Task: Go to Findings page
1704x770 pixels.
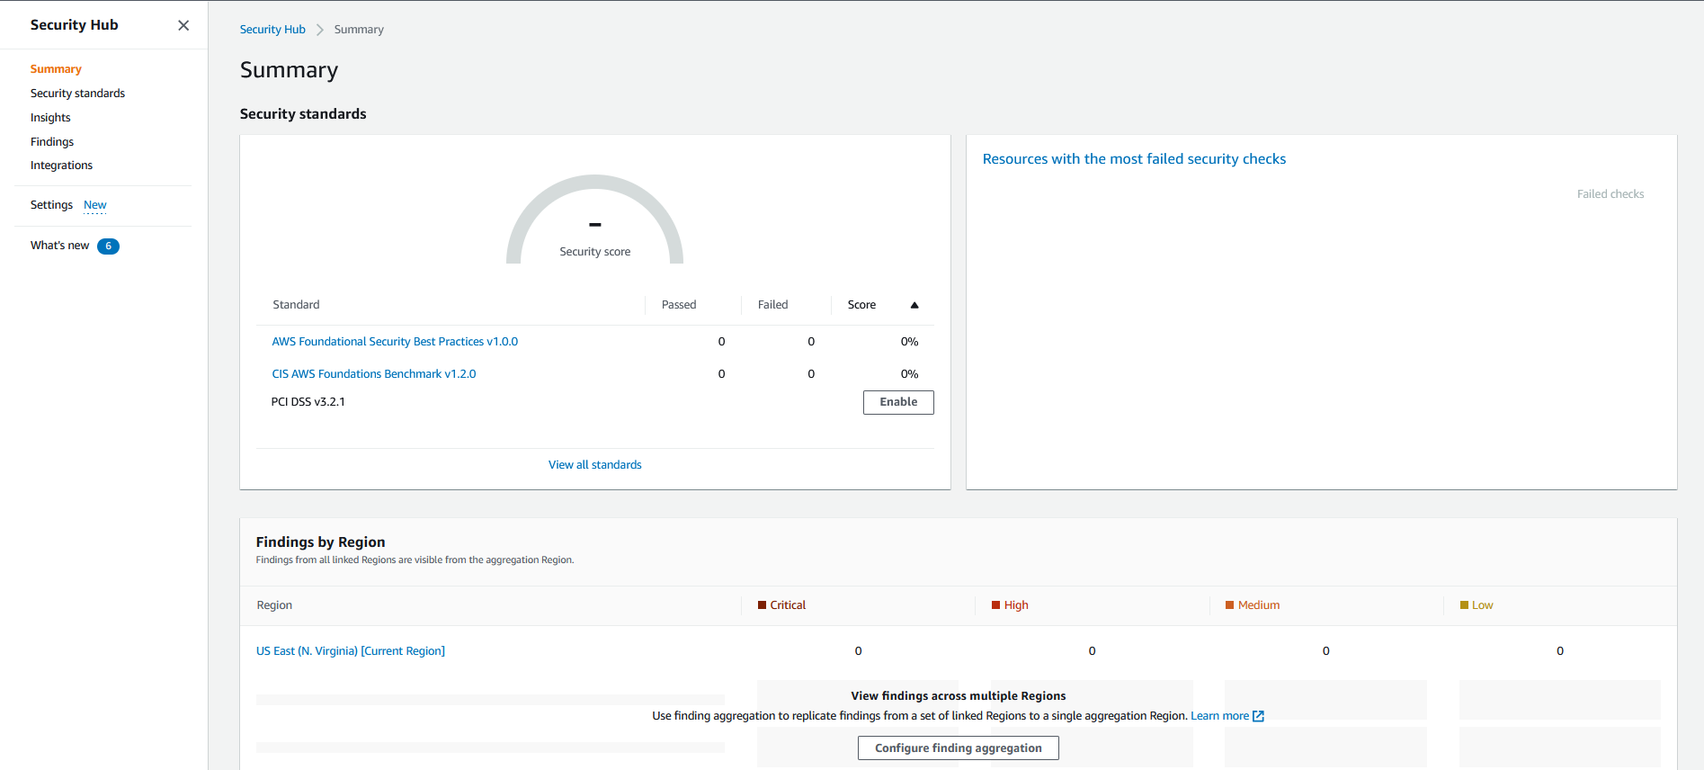Action: (x=52, y=142)
